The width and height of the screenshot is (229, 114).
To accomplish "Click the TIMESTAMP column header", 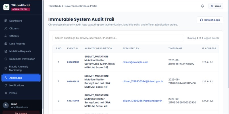I will click(175, 48).
